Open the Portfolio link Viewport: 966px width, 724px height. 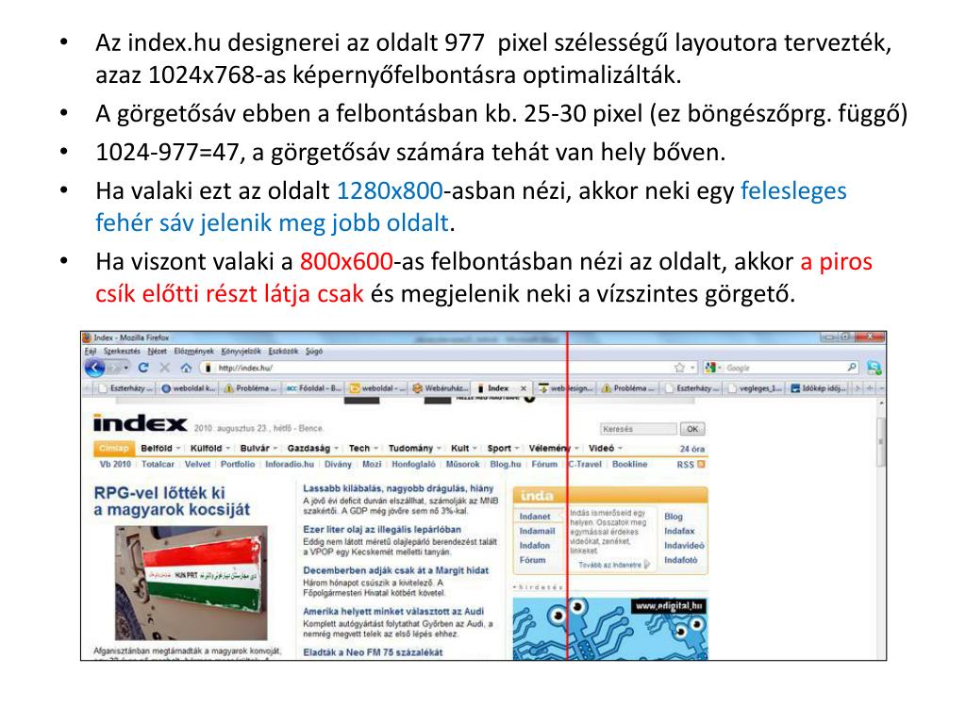238,464
